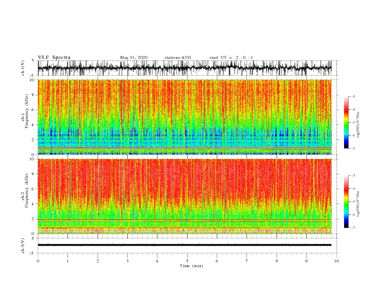The width and height of the screenshot is (379, 293).
Task: Click the 'station=ATH' header label
Action: coord(178,57)
